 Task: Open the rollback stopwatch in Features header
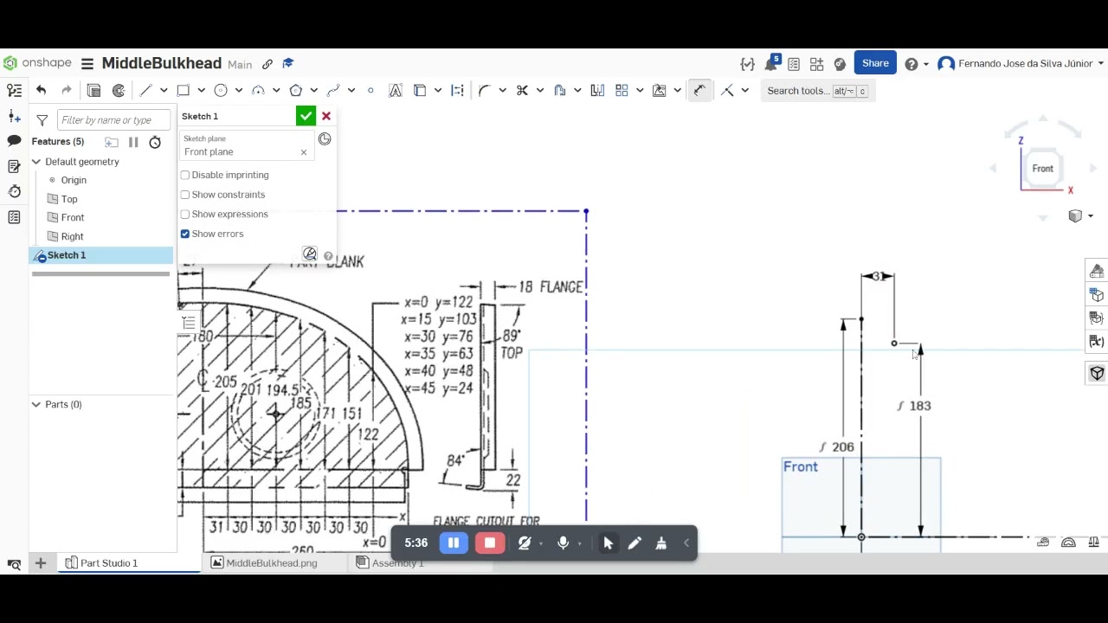click(155, 142)
